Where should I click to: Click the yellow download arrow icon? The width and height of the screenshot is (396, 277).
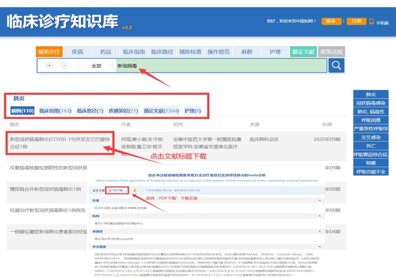coord(135,190)
